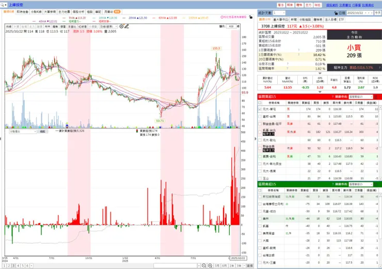This screenshot has width=382, height=269.
Task: Click the panel collapse arrow between chart and sidebar
Action: [256, 139]
